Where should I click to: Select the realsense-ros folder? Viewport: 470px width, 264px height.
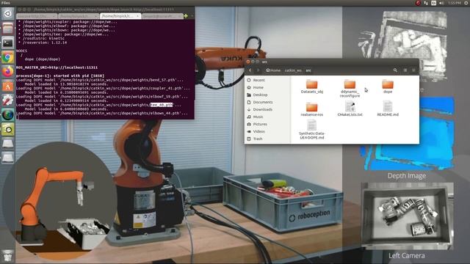tap(311, 109)
